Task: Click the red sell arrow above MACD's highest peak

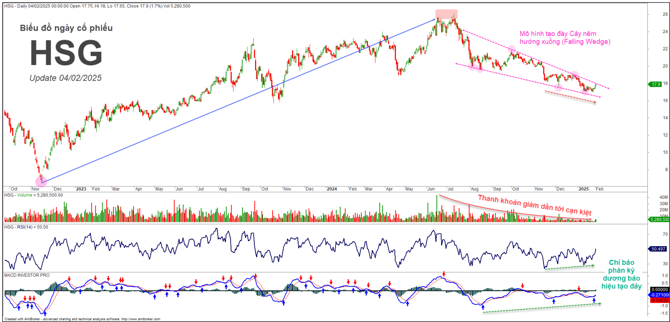Action: pyautogui.click(x=444, y=274)
